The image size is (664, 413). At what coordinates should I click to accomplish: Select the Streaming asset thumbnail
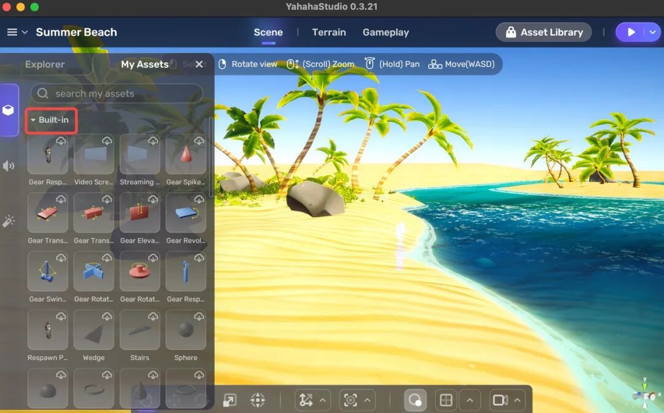click(140, 154)
